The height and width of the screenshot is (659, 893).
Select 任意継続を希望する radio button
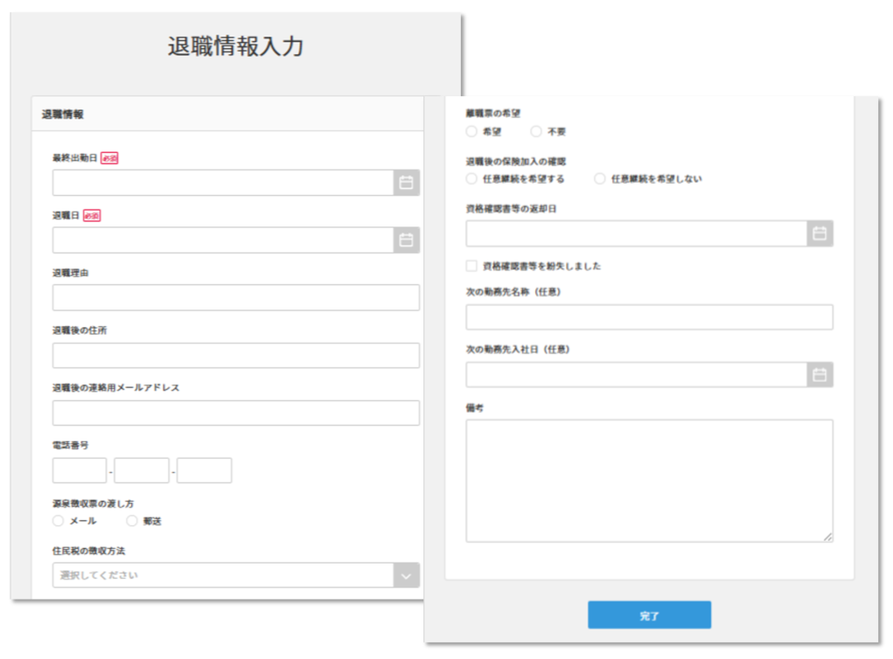pyautogui.click(x=471, y=179)
